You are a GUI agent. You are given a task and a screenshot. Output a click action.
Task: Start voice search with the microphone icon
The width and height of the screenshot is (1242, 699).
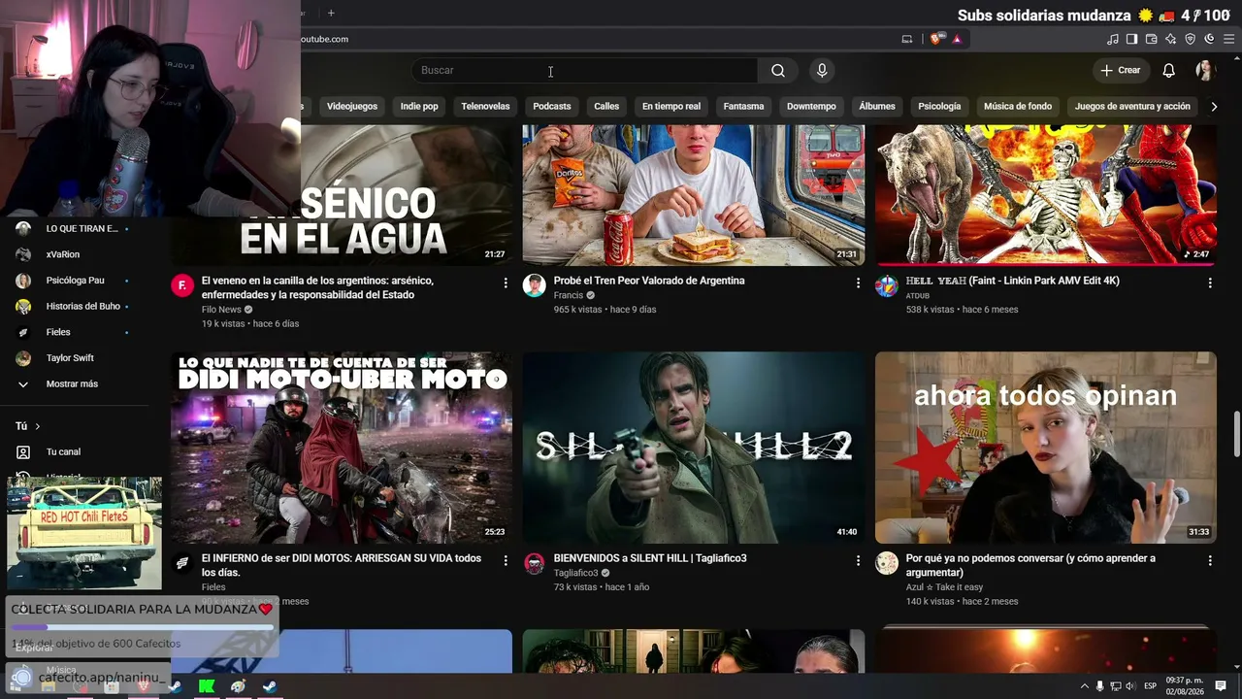click(x=822, y=70)
